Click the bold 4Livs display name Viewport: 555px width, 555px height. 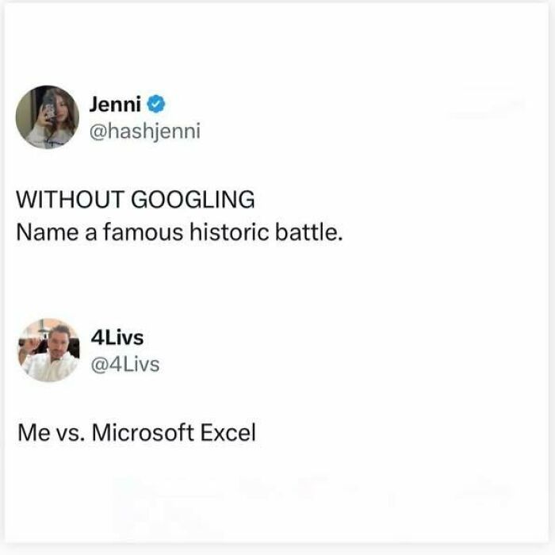pos(117,338)
